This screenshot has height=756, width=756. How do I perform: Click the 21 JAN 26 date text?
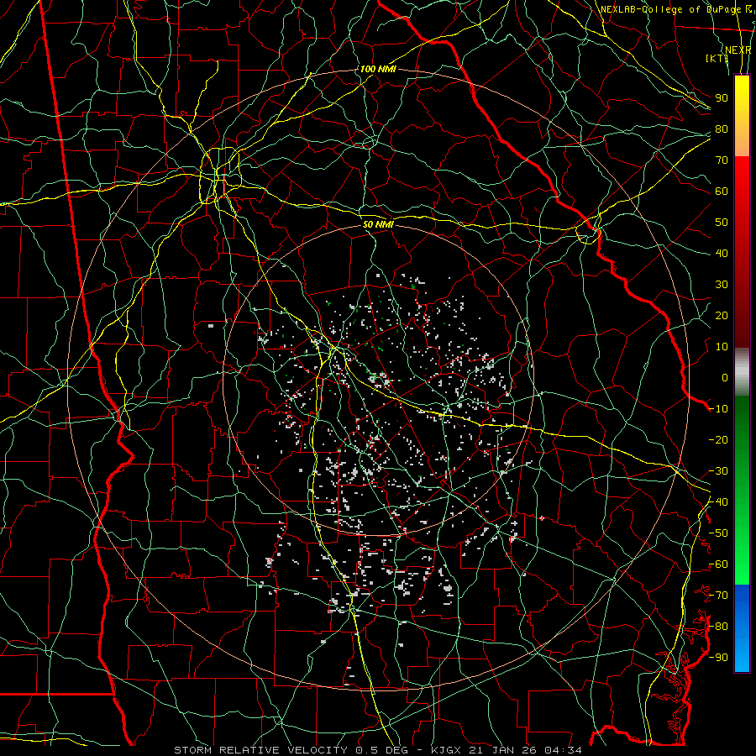[503, 750]
